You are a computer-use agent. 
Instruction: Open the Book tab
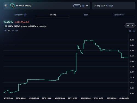click(86, 15)
